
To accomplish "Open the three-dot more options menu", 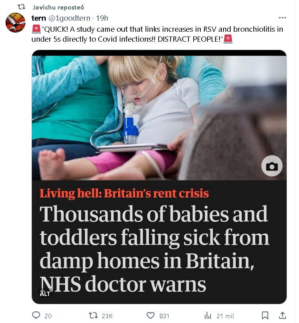I will click(282, 18).
